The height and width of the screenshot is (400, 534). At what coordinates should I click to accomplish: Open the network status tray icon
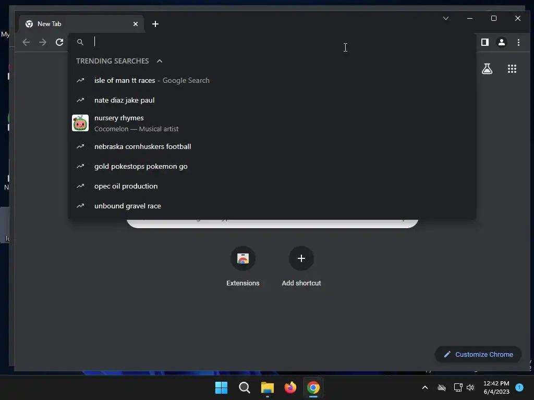coord(458,387)
